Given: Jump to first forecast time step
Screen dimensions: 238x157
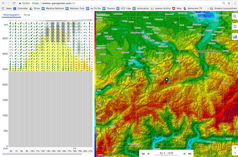Looking at the screenshot, I should 143,154.
